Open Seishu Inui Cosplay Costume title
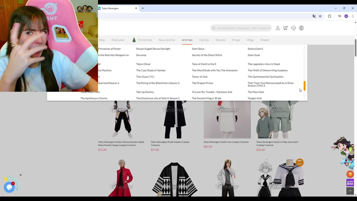357x201 pixels. pyautogui.click(x=226, y=142)
